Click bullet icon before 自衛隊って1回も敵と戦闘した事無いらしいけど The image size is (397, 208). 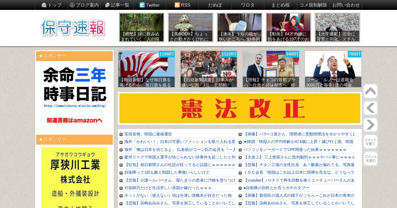121,173
